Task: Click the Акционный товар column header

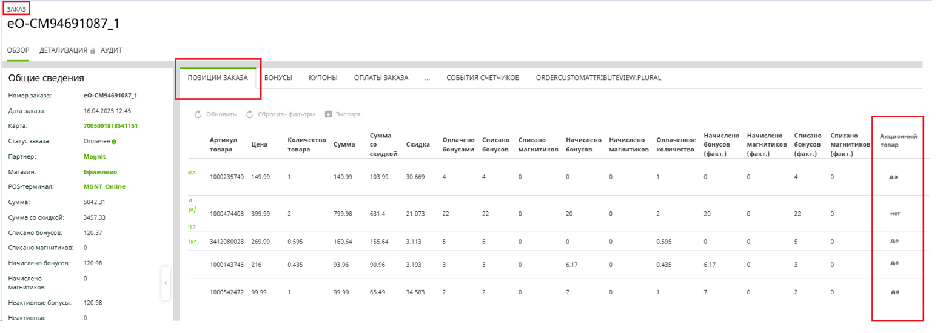Action: (898, 140)
